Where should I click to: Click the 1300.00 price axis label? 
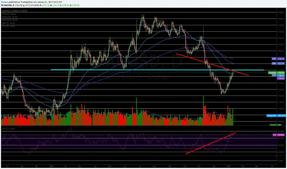(281, 38)
